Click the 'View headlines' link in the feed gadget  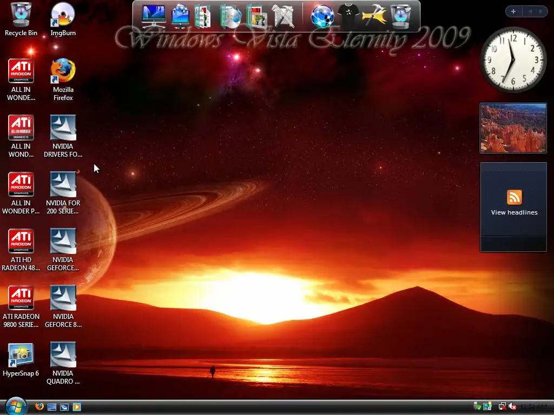click(x=514, y=212)
